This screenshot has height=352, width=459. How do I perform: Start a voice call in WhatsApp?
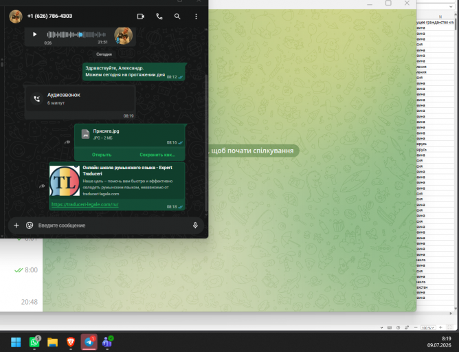pyautogui.click(x=159, y=16)
